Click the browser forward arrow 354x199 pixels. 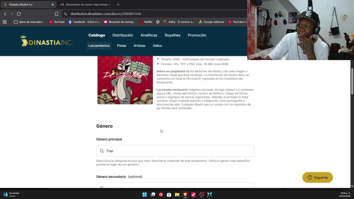coord(12,14)
